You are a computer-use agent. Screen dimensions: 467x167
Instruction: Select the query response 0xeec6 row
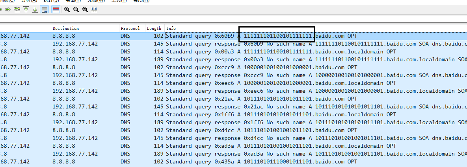click(x=233, y=91)
